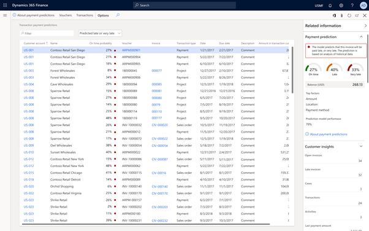Viewport: 369px width, 231px height.
Task: Open customer account US-015 link
Action: (x=29, y=173)
